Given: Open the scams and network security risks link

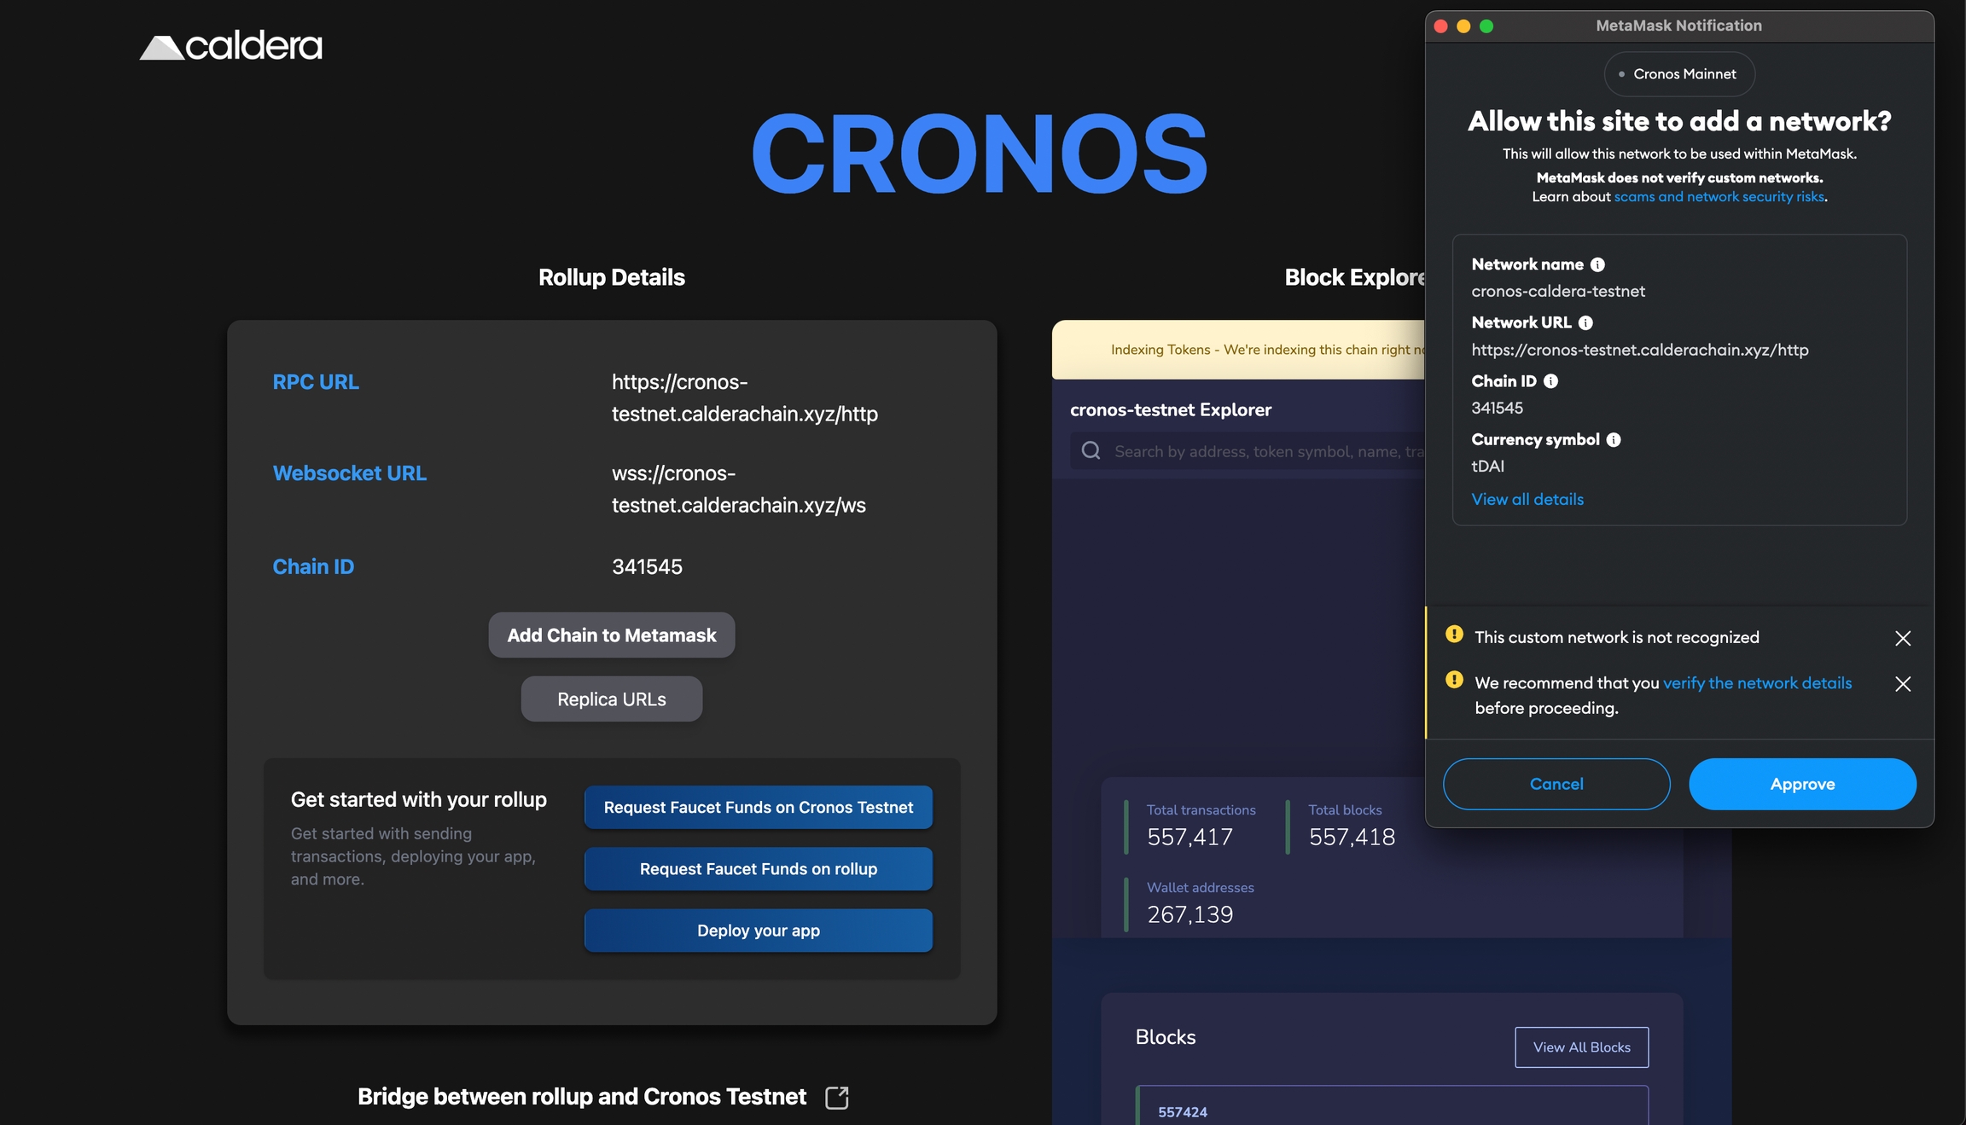Looking at the screenshot, I should click(1719, 196).
